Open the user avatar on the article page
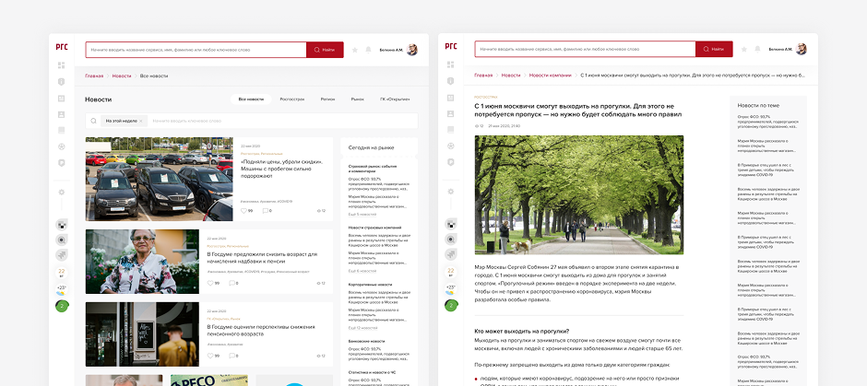Viewport: 867px width, 386px height. point(801,49)
